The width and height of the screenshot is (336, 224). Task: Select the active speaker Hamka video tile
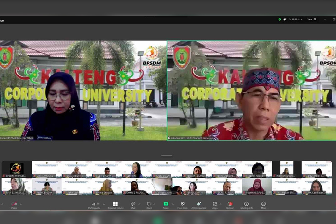tap(252, 91)
